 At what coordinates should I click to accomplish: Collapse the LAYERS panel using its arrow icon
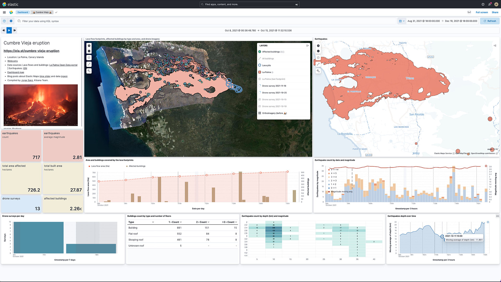point(307,45)
